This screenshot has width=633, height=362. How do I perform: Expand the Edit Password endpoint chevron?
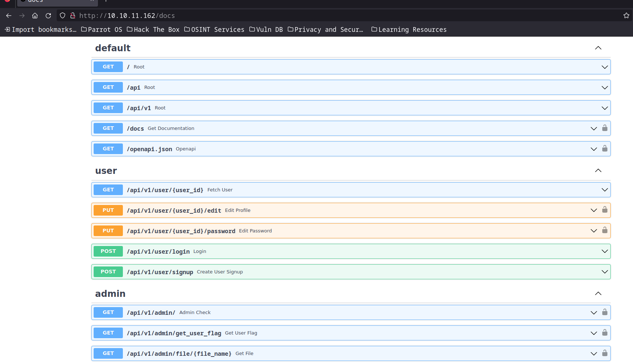594,231
